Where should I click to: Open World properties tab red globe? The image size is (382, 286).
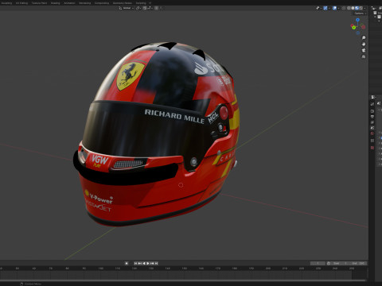tap(372, 133)
